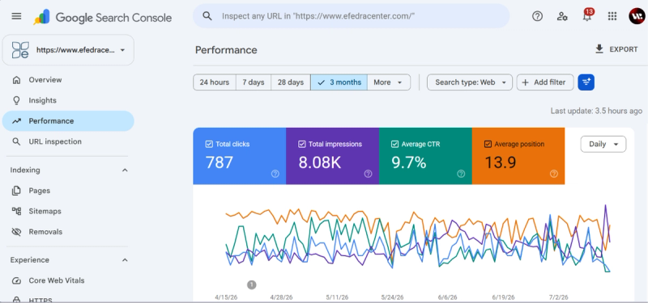Open Core Web Vitals in sidebar

click(68, 280)
